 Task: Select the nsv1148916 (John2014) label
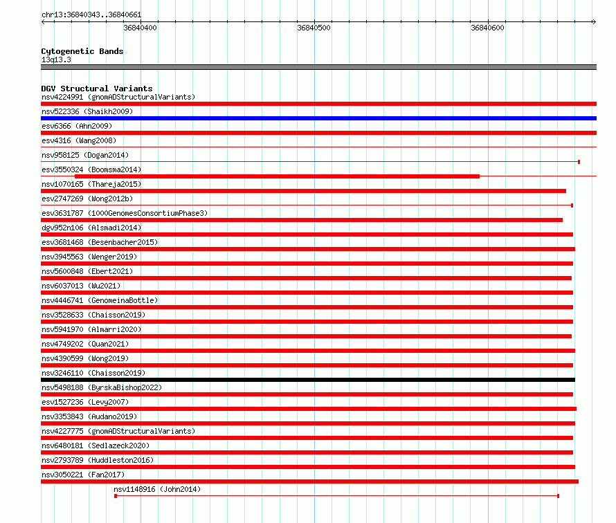[x=157, y=489]
